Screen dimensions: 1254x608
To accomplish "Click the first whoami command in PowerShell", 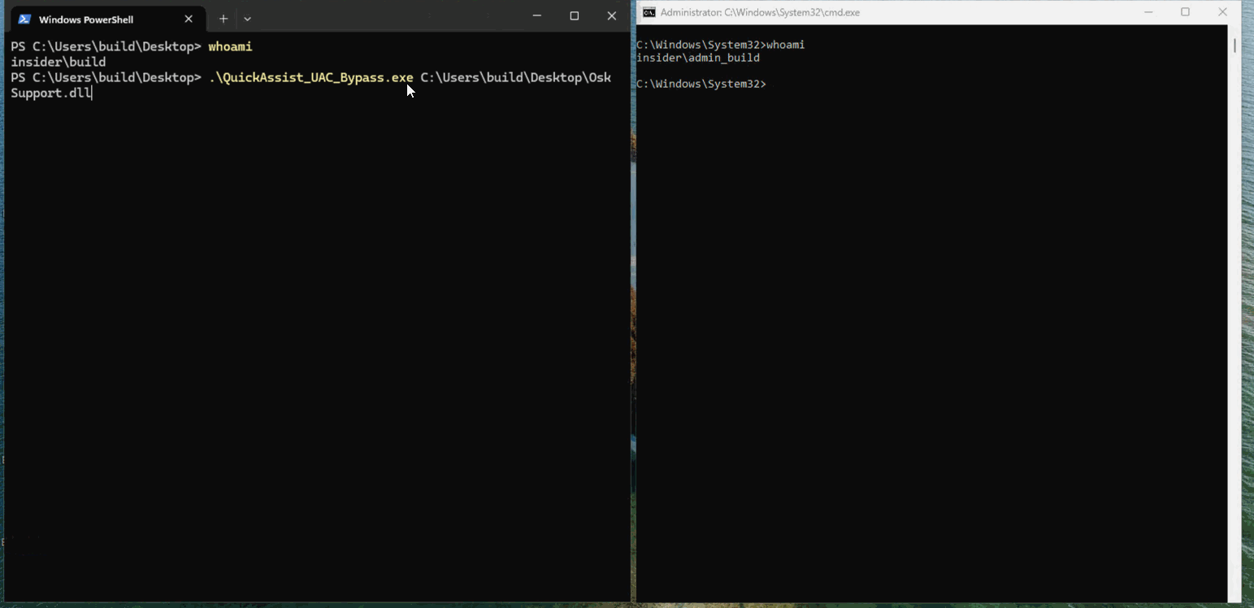I will coord(230,46).
